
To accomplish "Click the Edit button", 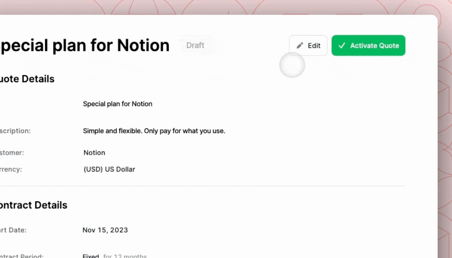I will click(x=308, y=46).
